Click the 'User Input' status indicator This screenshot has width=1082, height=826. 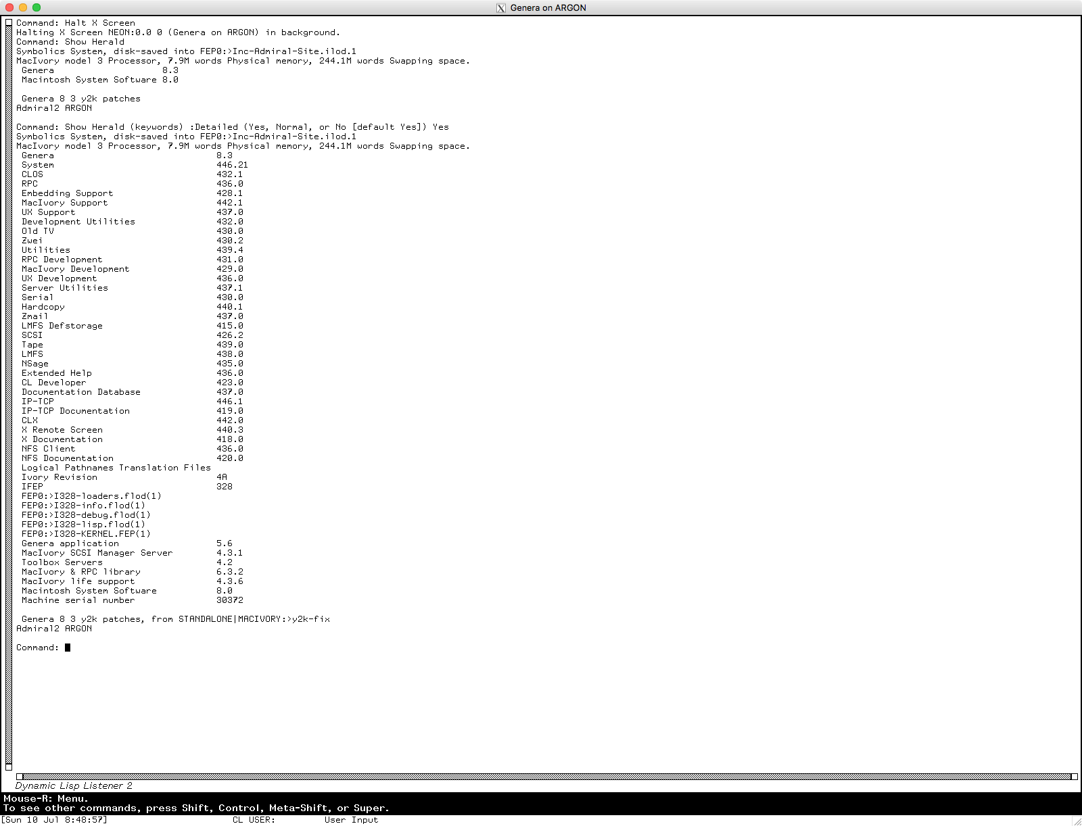pyautogui.click(x=351, y=820)
